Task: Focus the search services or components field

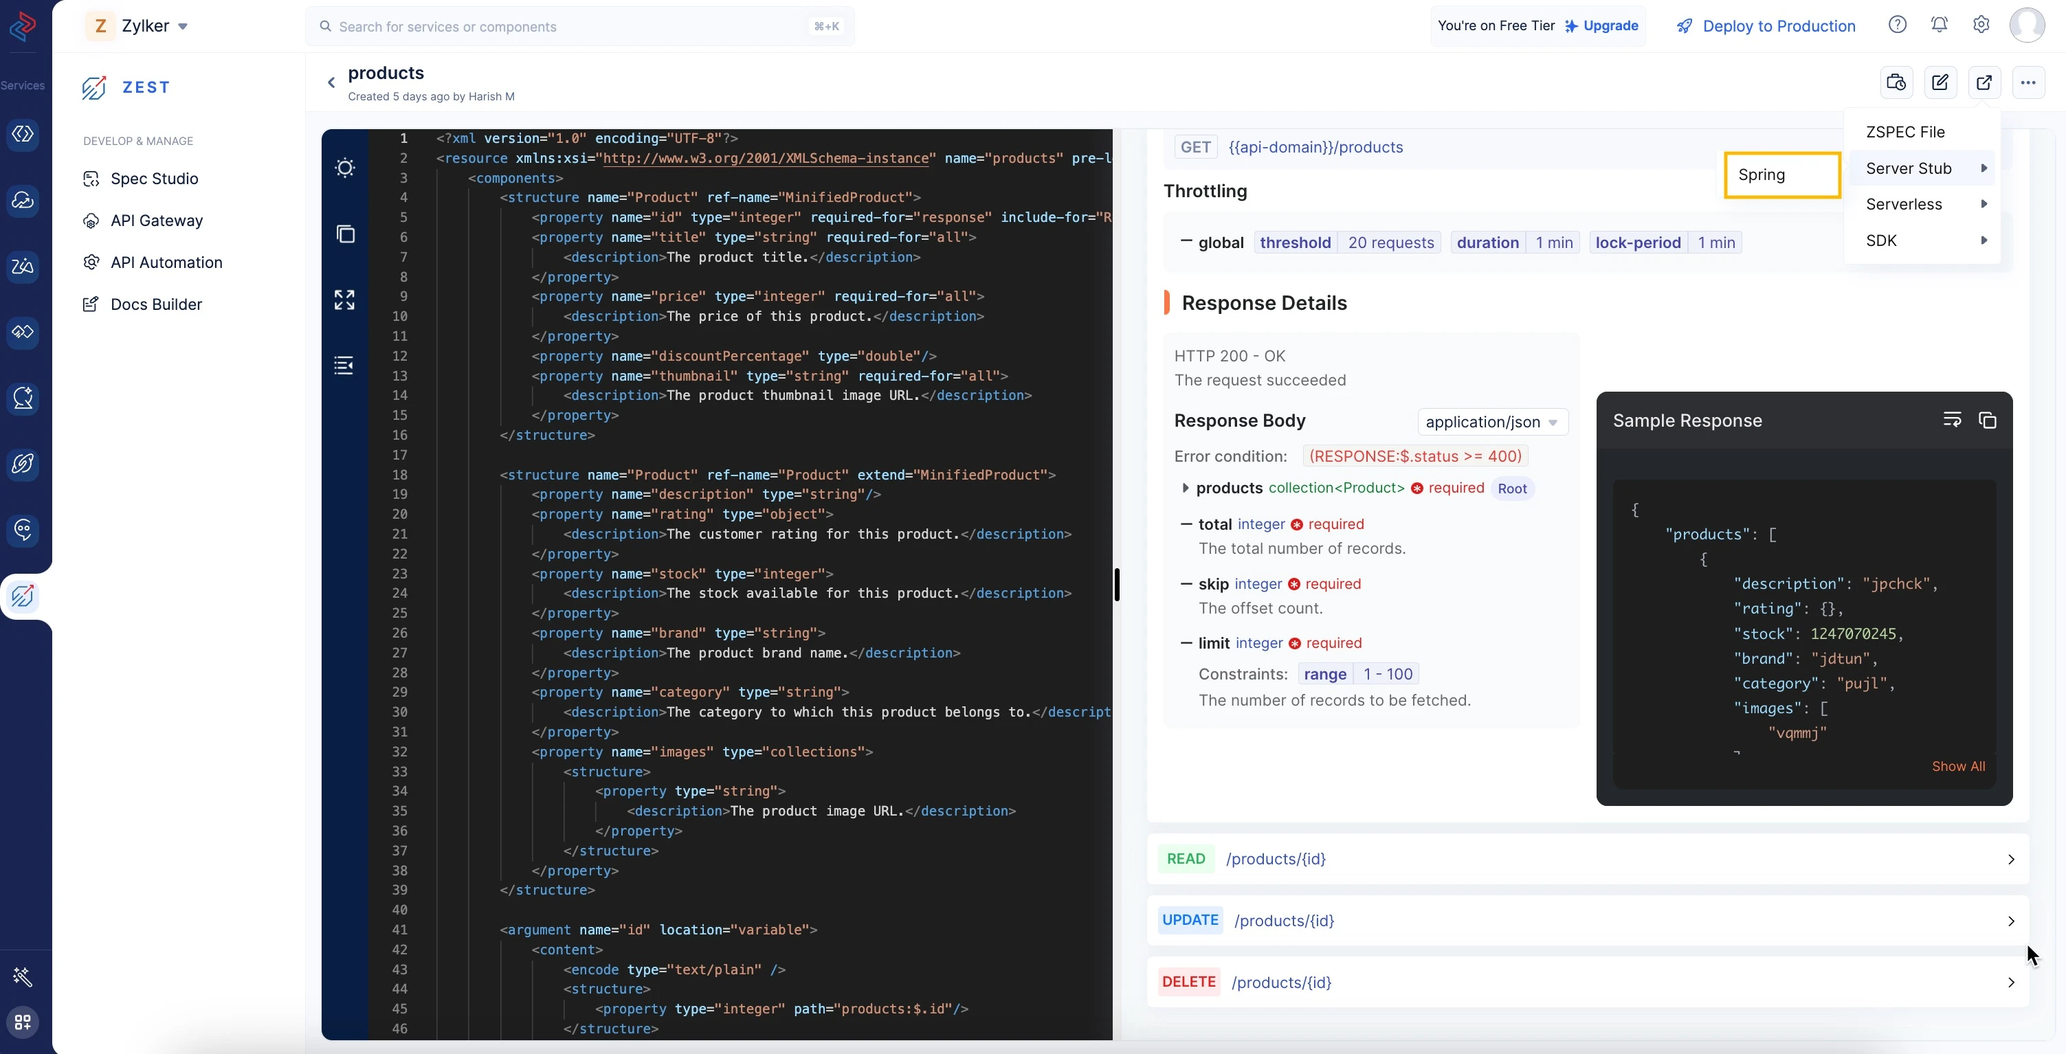Action: point(579,26)
